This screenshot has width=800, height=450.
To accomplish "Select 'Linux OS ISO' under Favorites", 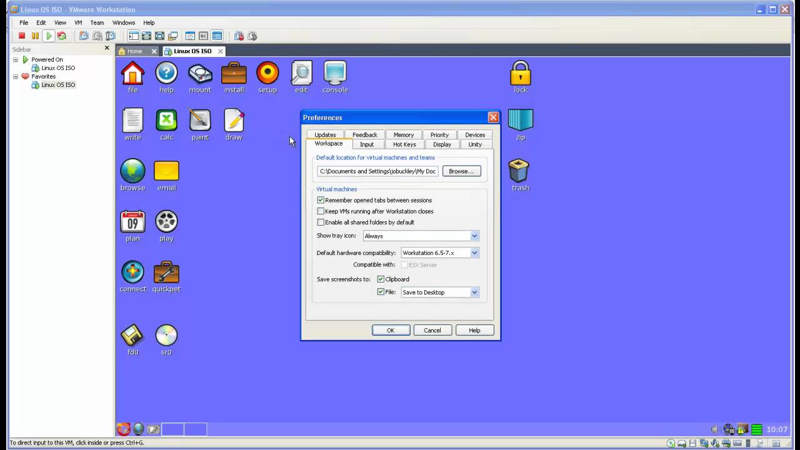I will click(x=58, y=85).
